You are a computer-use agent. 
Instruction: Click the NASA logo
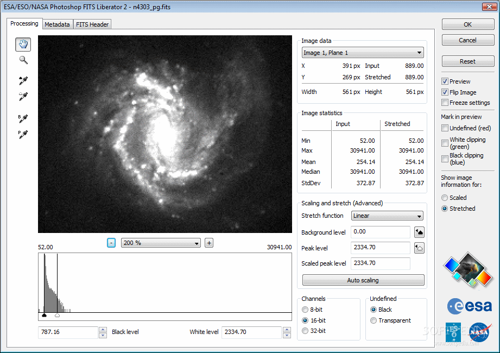coord(479,332)
